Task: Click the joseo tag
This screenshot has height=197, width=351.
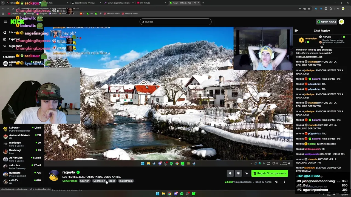Action: click(x=112, y=181)
